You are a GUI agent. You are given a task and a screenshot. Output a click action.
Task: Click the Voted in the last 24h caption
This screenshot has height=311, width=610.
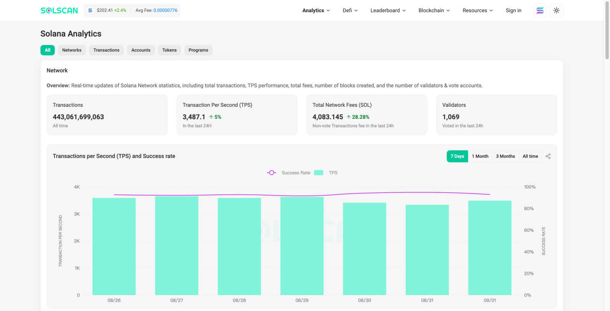click(462, 126)
